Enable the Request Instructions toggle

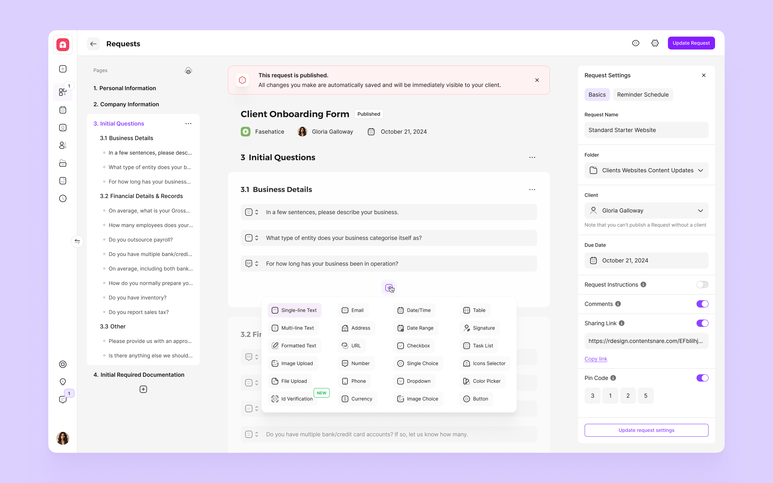coord(702,285)
